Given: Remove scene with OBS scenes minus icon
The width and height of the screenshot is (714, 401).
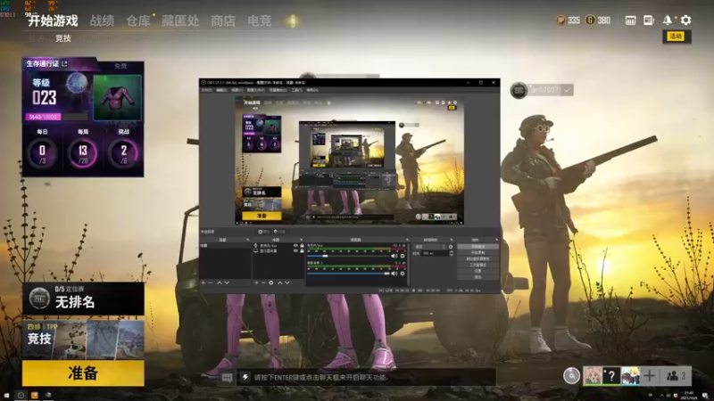Looking at the screenshot, I should click(211, 282).
